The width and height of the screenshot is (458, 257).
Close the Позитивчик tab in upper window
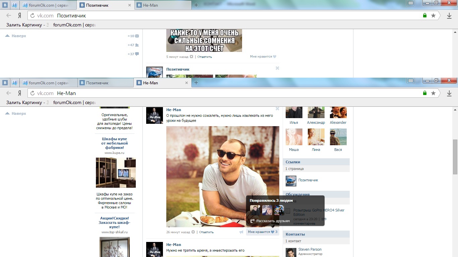pos(130,5)
